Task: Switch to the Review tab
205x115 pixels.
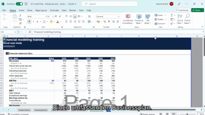Action: coord(73,10)
